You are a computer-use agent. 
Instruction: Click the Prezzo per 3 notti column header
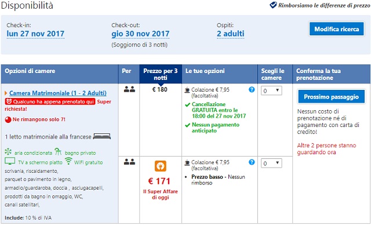pos(161,74)
